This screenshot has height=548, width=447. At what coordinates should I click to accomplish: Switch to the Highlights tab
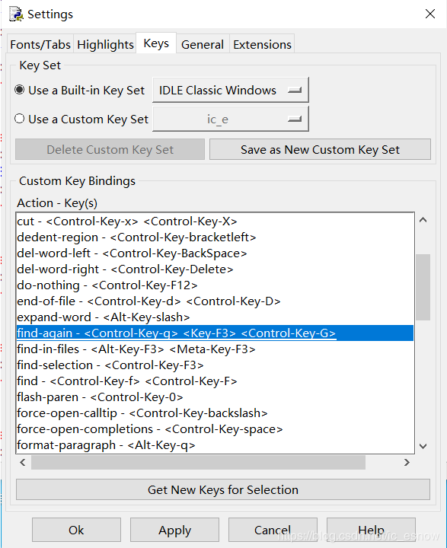coord(105,44)
